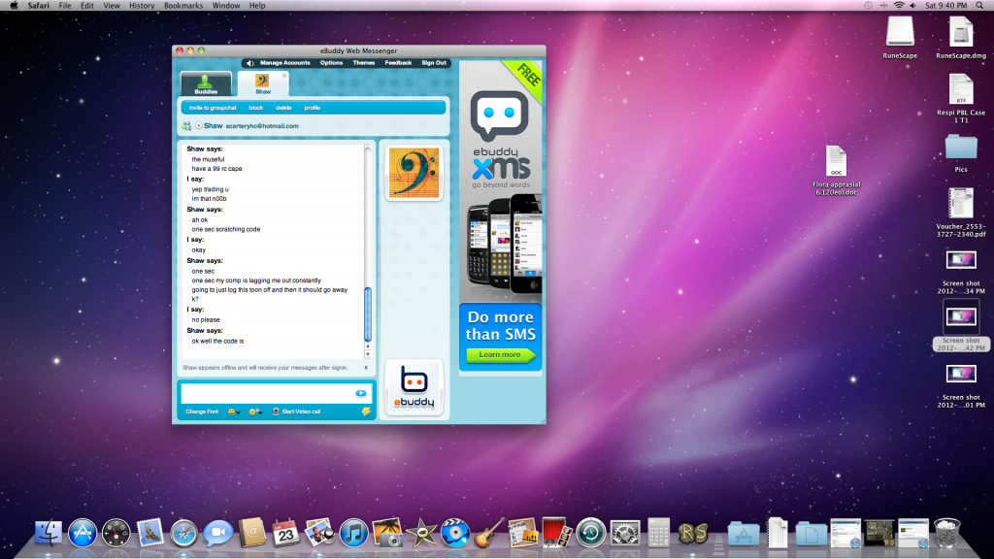Open iPhoto from the Dock
994x559 pixels.
pyautogui.click(x=387, y=533)
